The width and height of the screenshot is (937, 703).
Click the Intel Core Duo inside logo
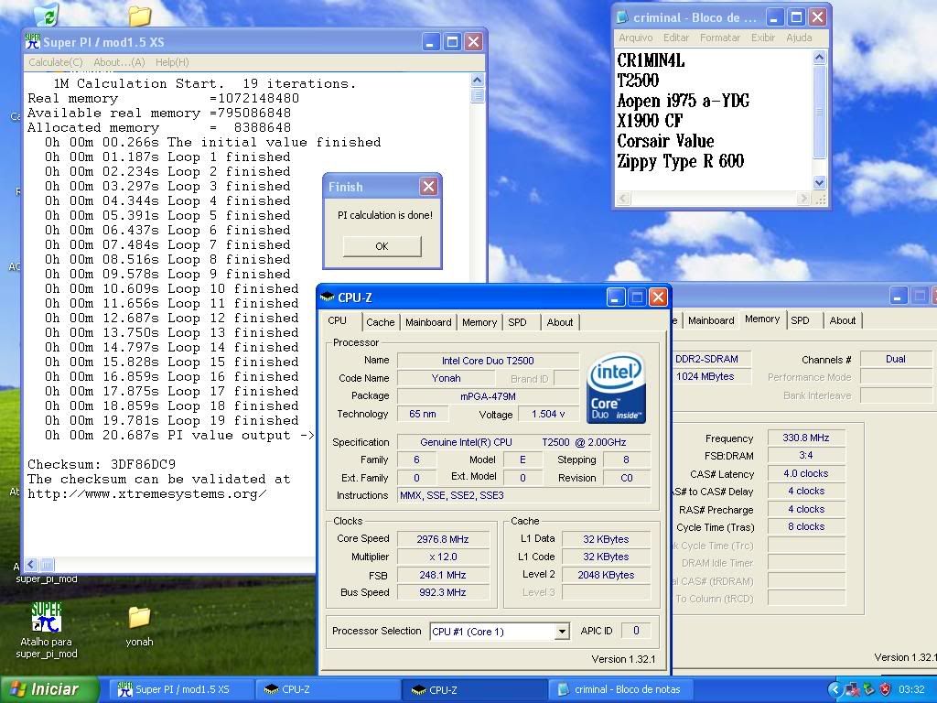[616, 387]
